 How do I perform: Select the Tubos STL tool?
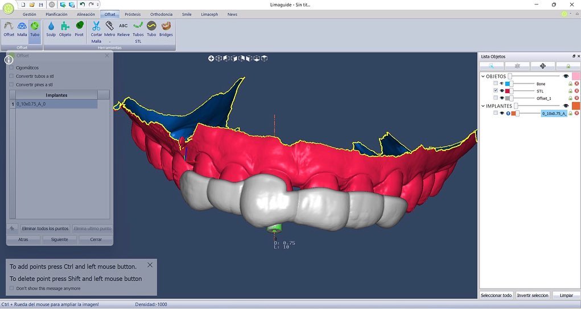click(138, 32)
